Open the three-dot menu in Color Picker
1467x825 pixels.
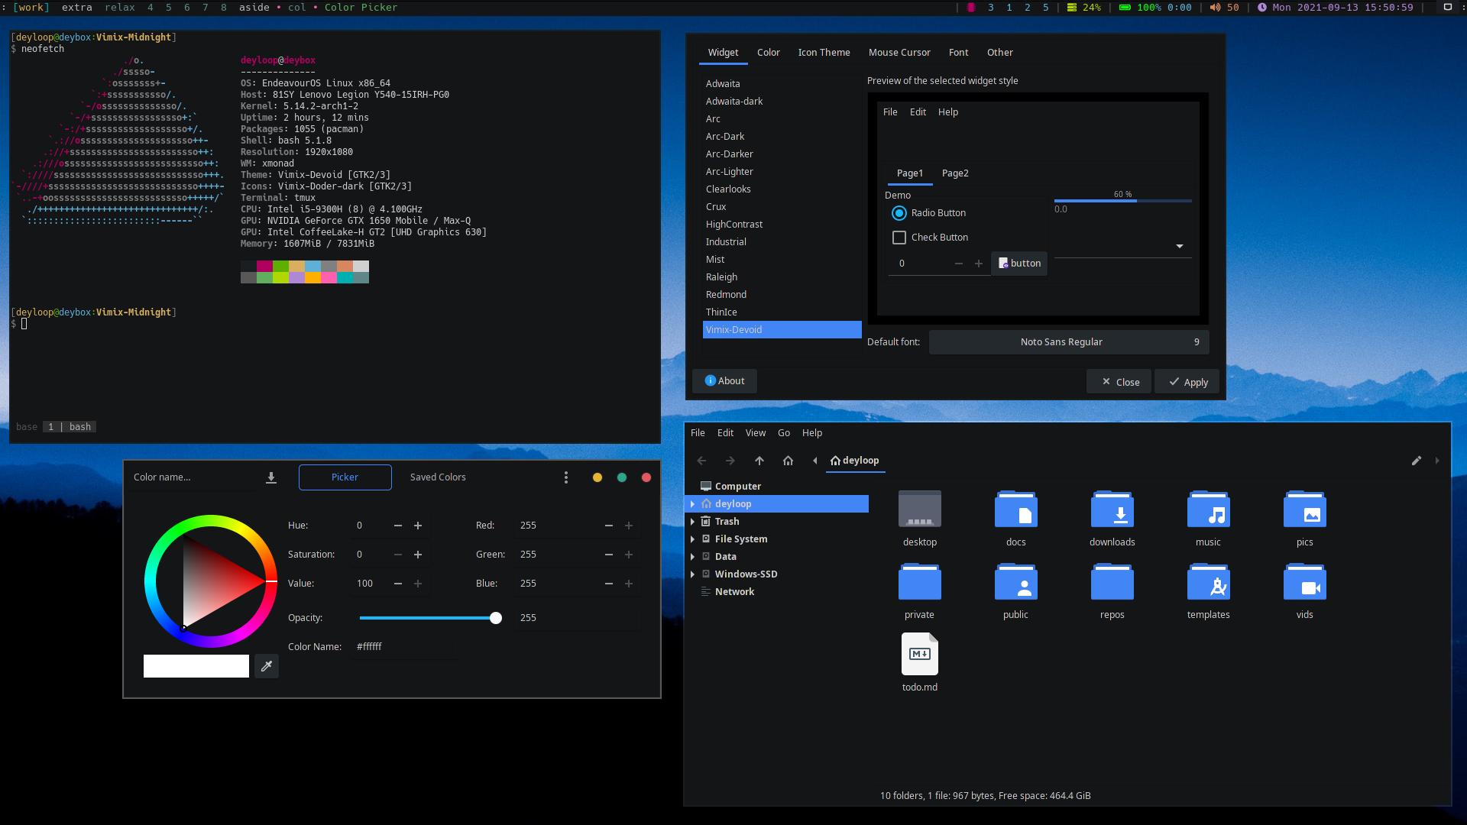pyautogui.click(x=565, y=477)
